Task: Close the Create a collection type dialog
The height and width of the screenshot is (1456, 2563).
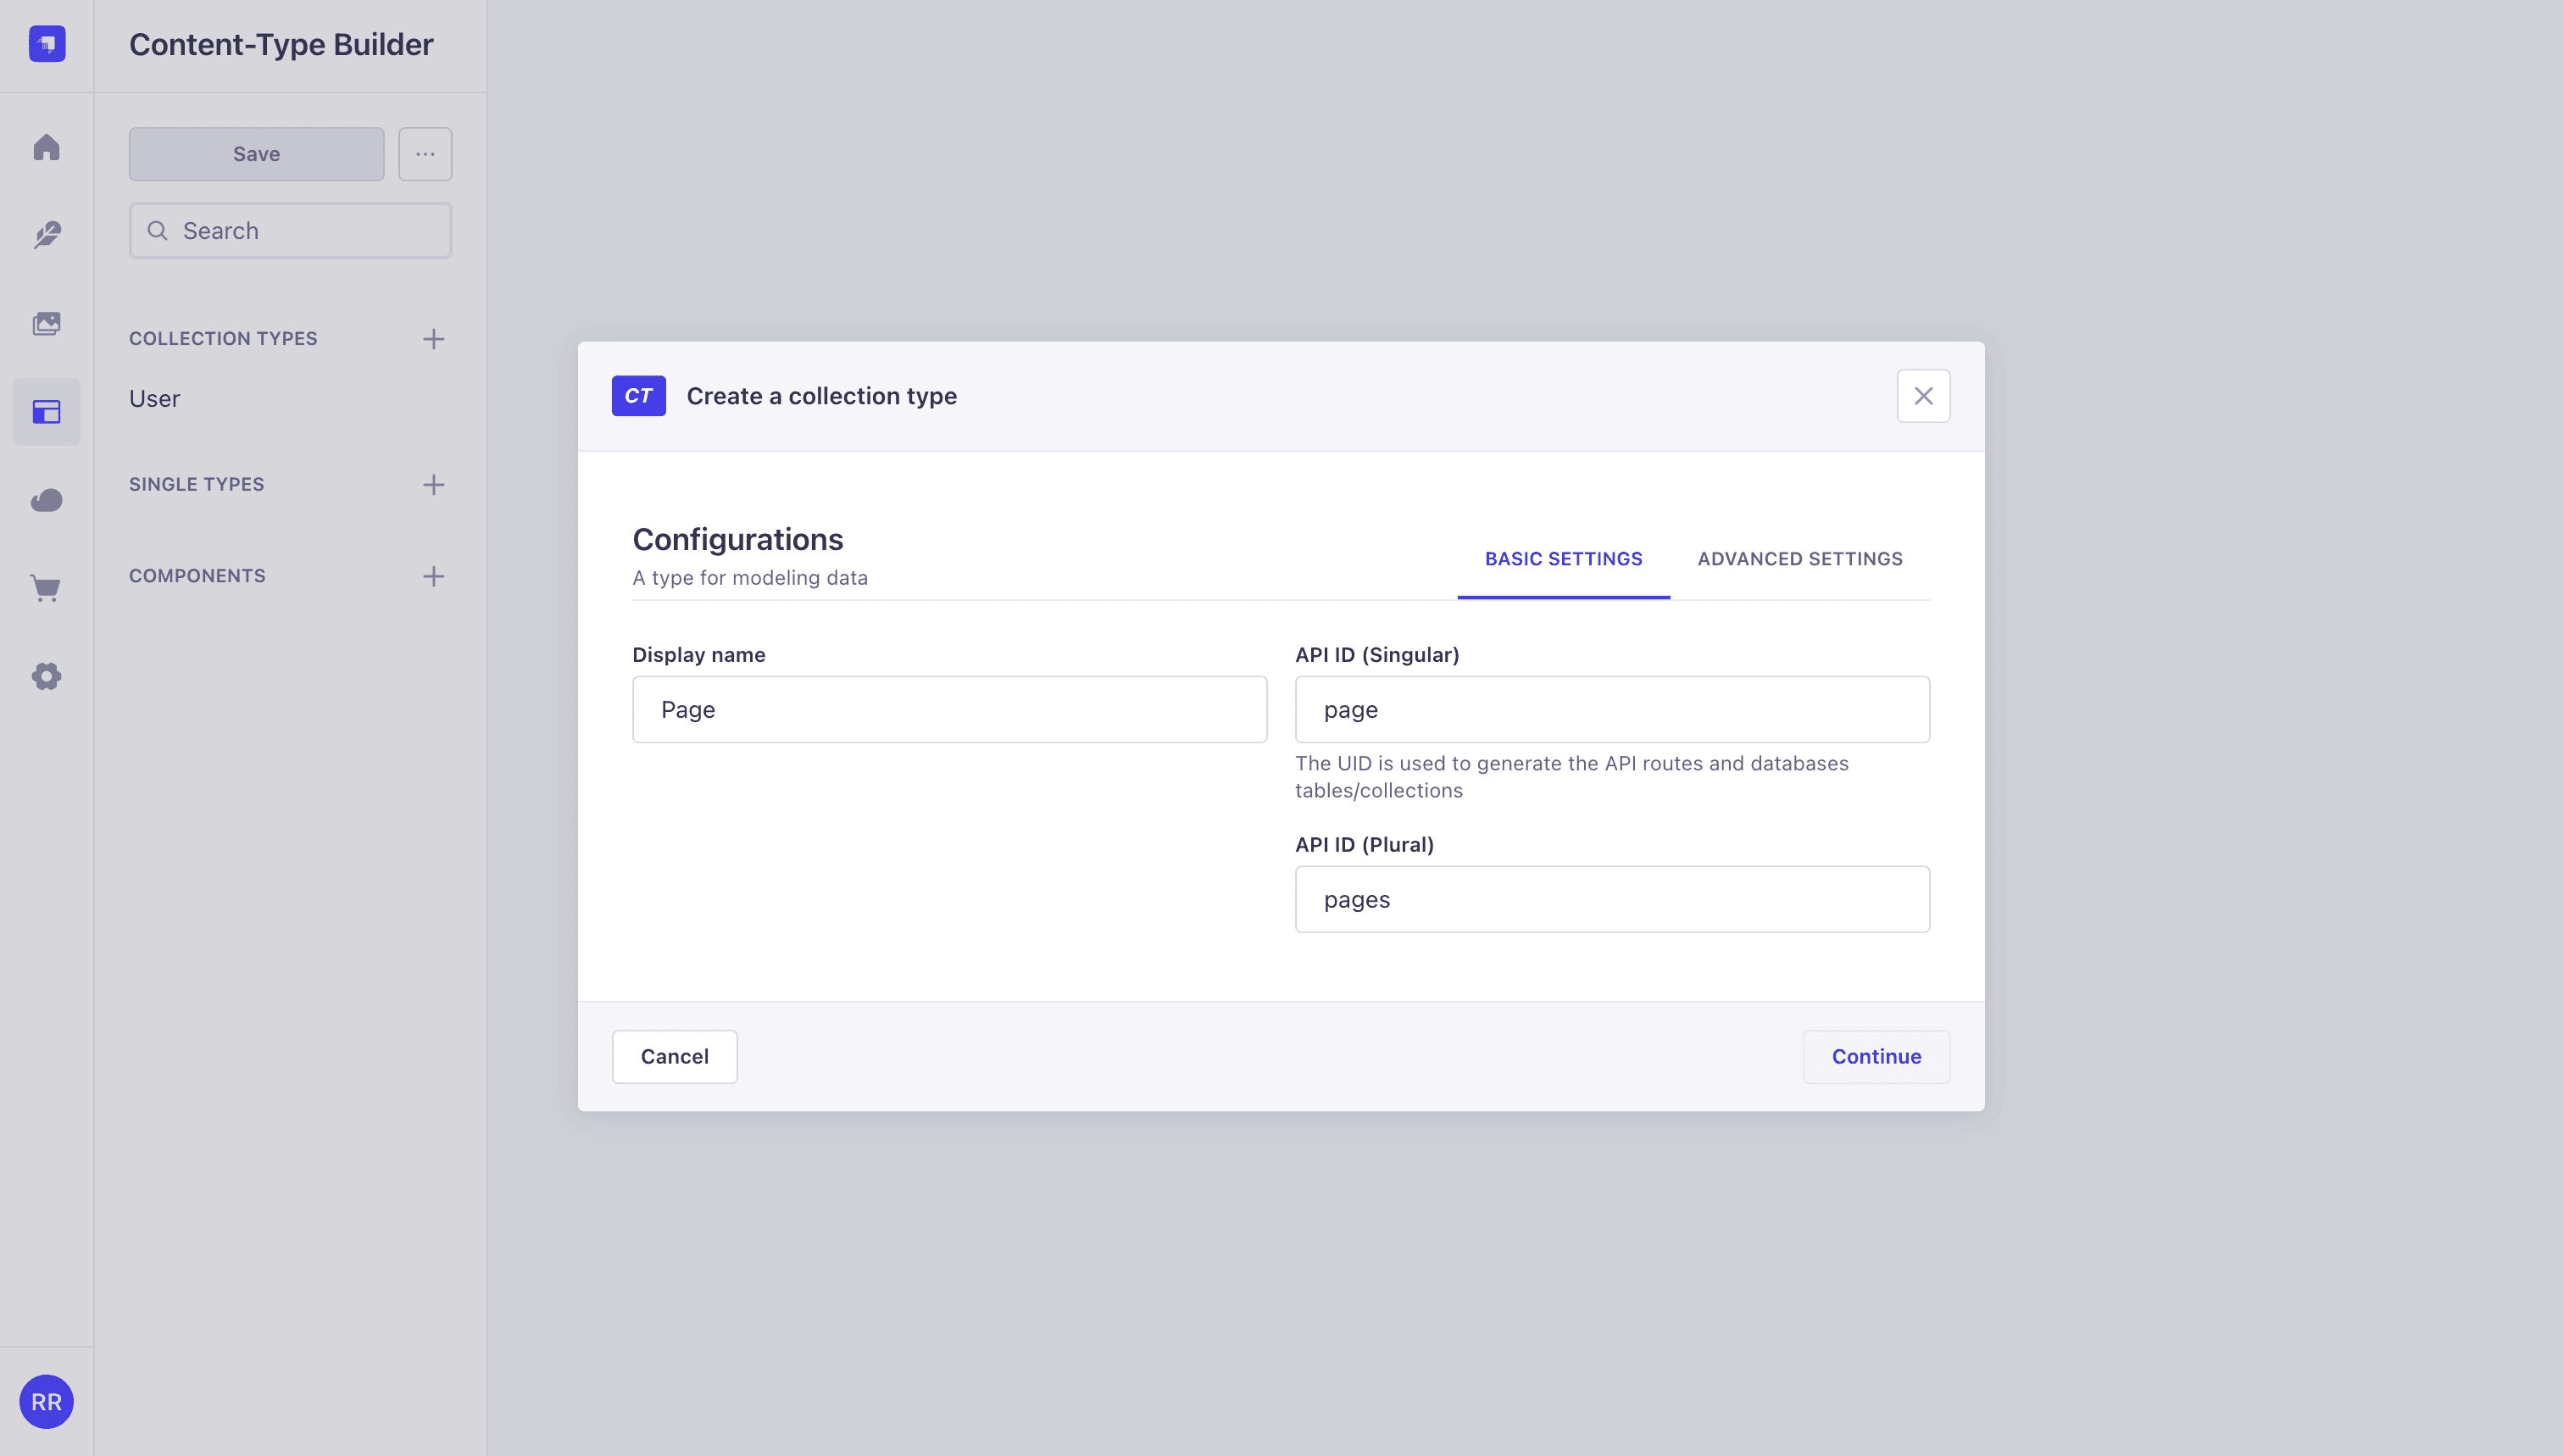Action: 1923,396
